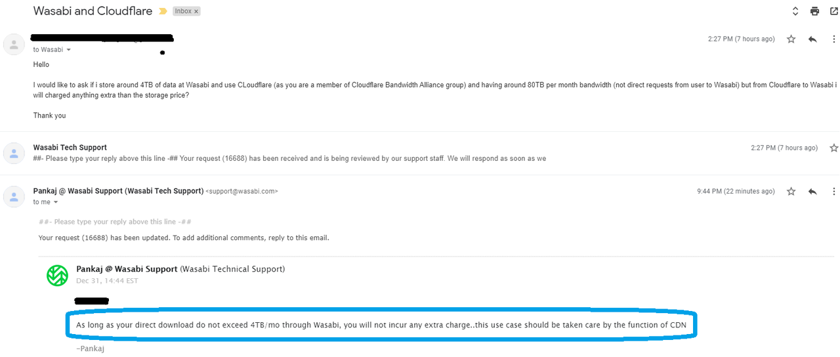Open conversation in new window
Viewport: 840px width, 357px height.
tap(834, 11)
